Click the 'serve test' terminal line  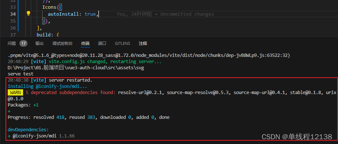21,74
